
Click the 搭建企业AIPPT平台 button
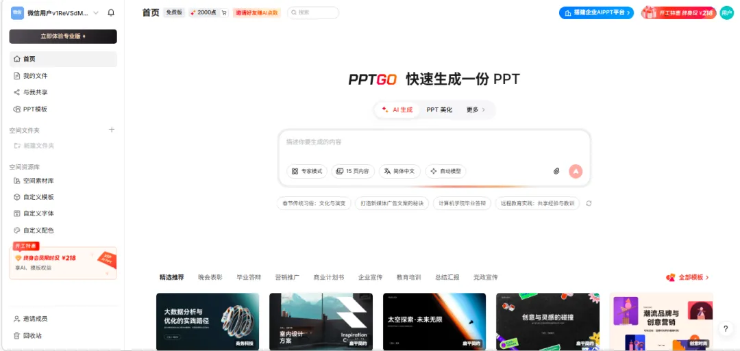tap(596, 13)
